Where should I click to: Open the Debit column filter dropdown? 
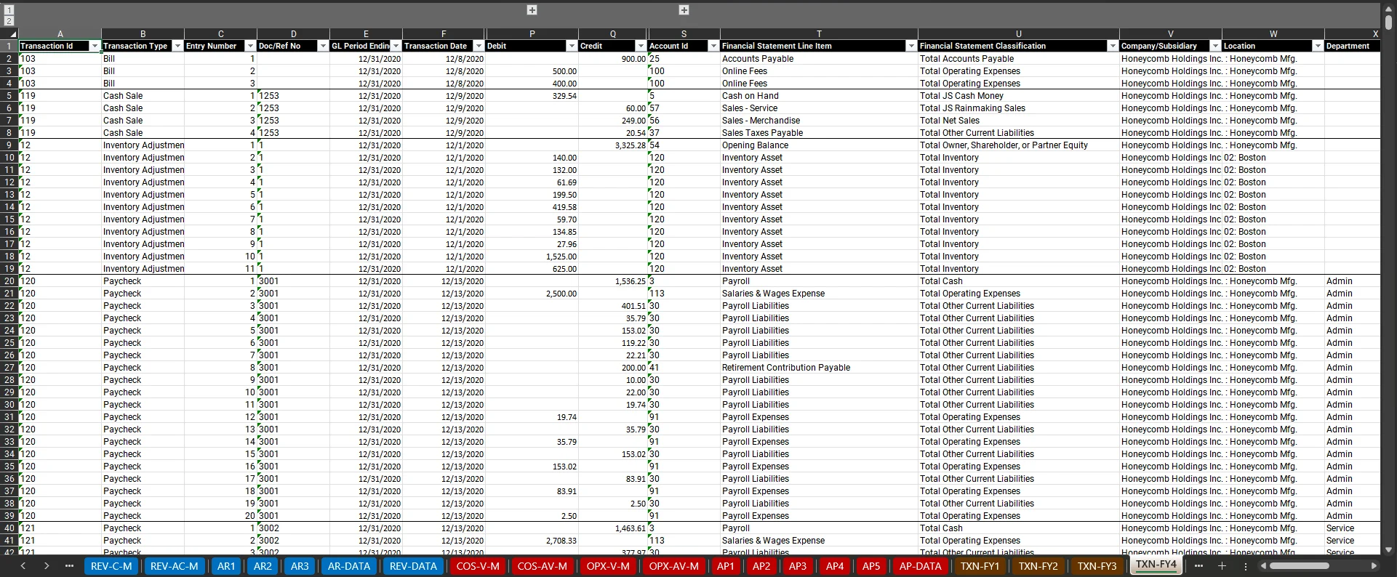[572, 46]
